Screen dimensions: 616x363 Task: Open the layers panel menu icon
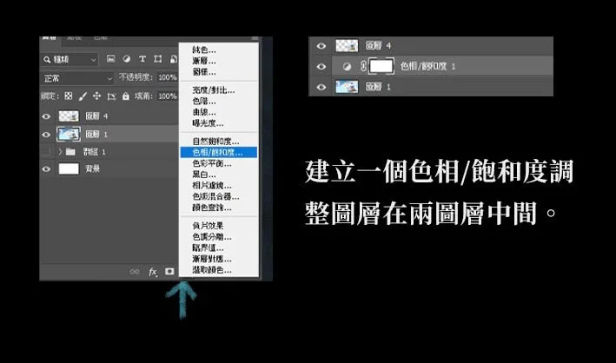coord(255,38)
